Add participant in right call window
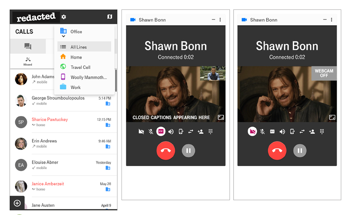347x215 pixels. pyautogui.click(x=312, y=132)
